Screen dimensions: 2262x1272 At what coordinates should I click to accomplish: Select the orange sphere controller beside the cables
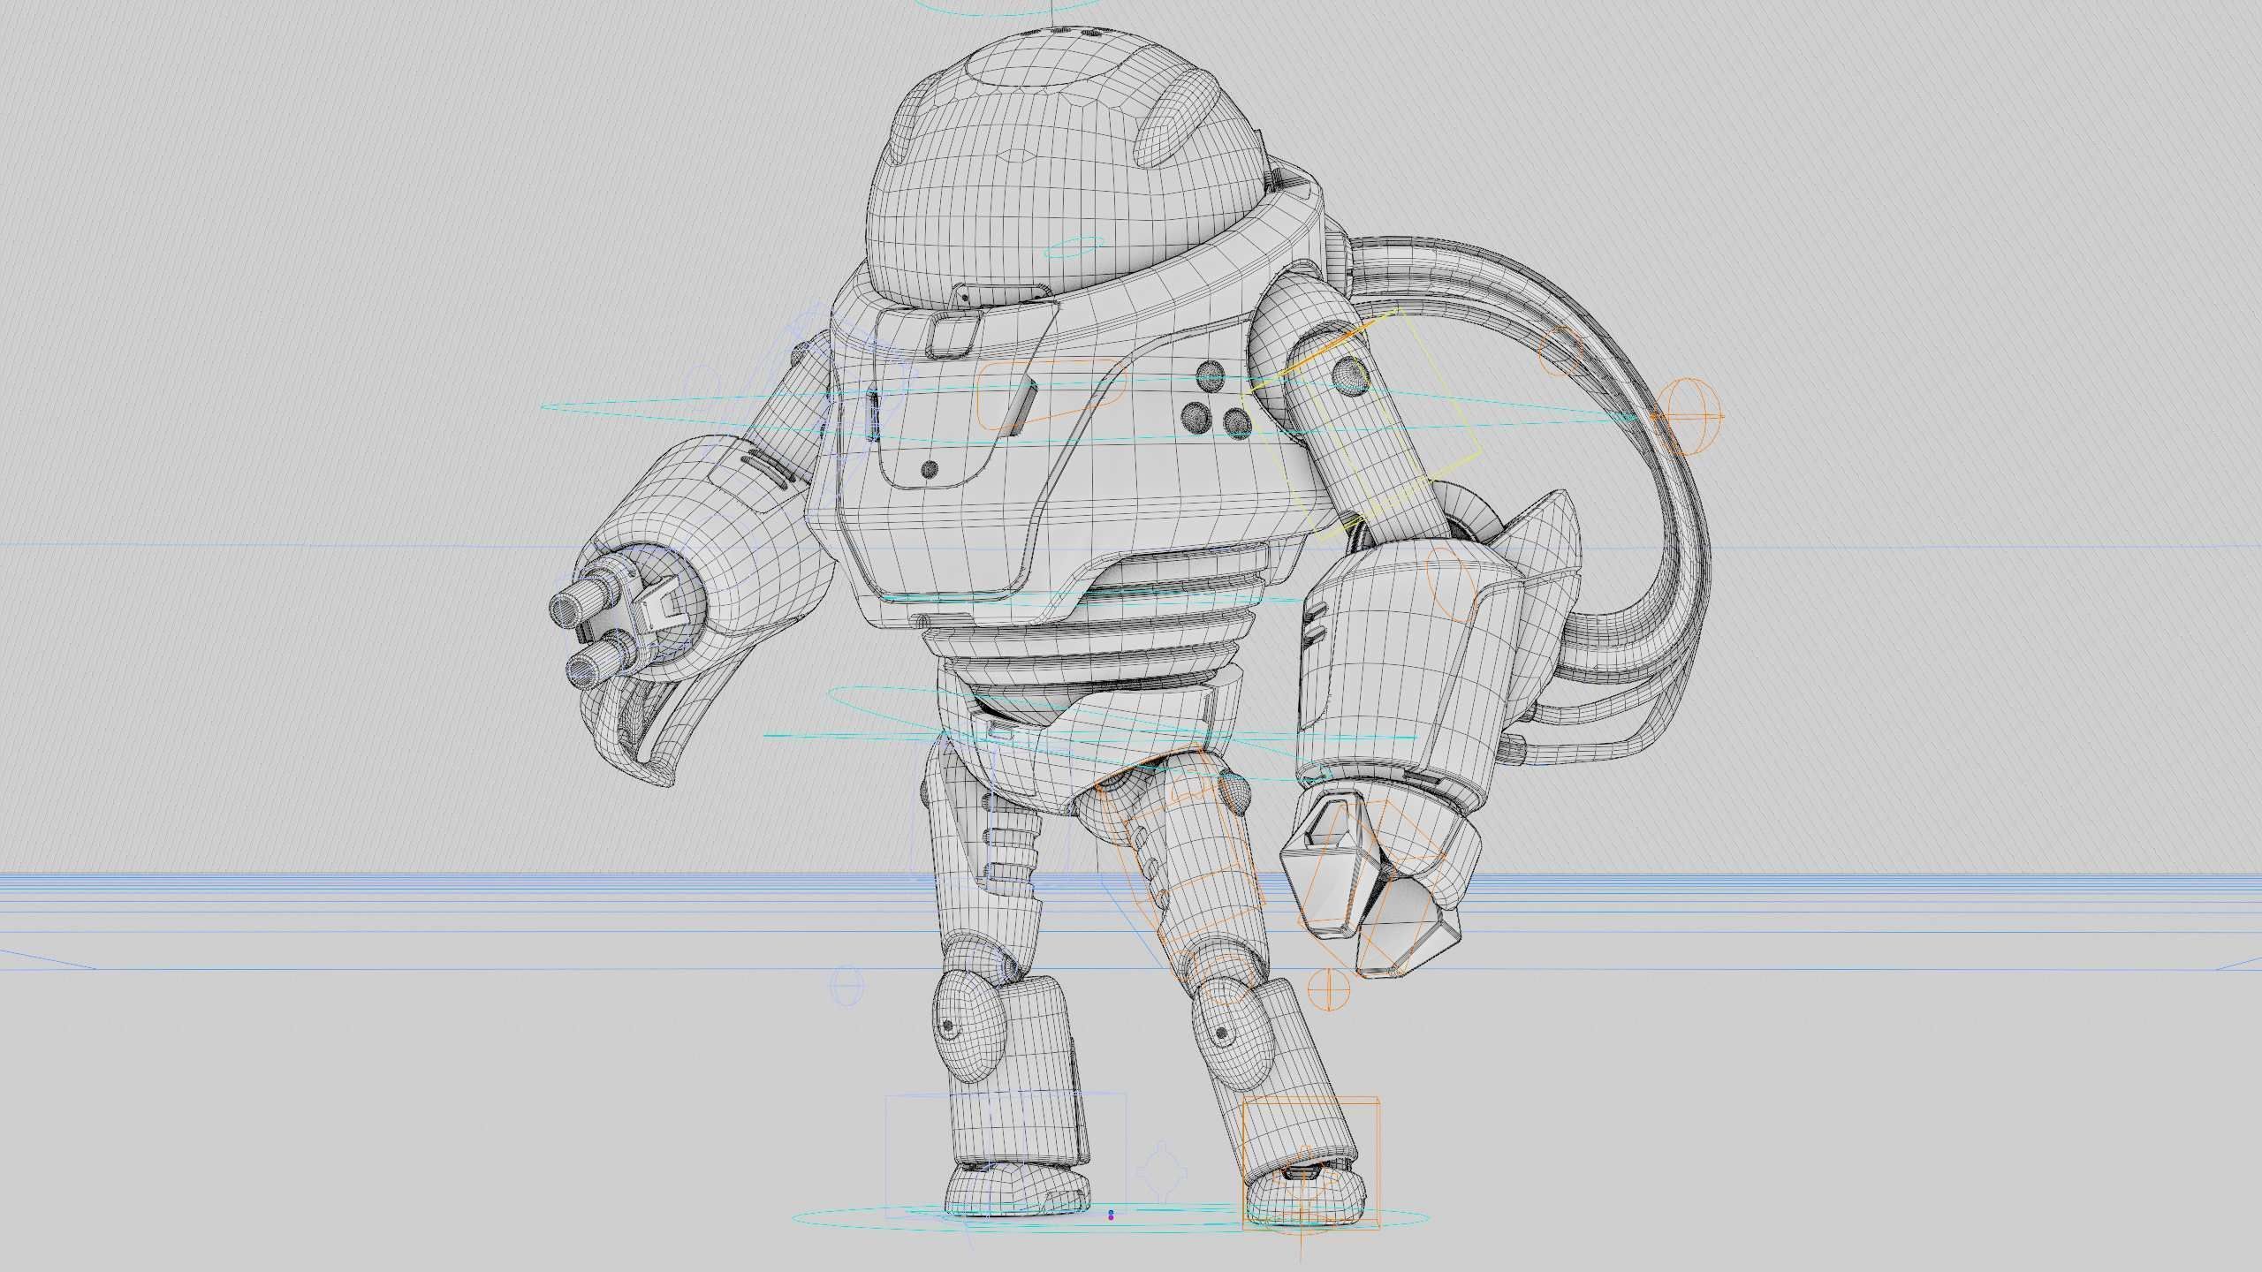[1687, 417]
